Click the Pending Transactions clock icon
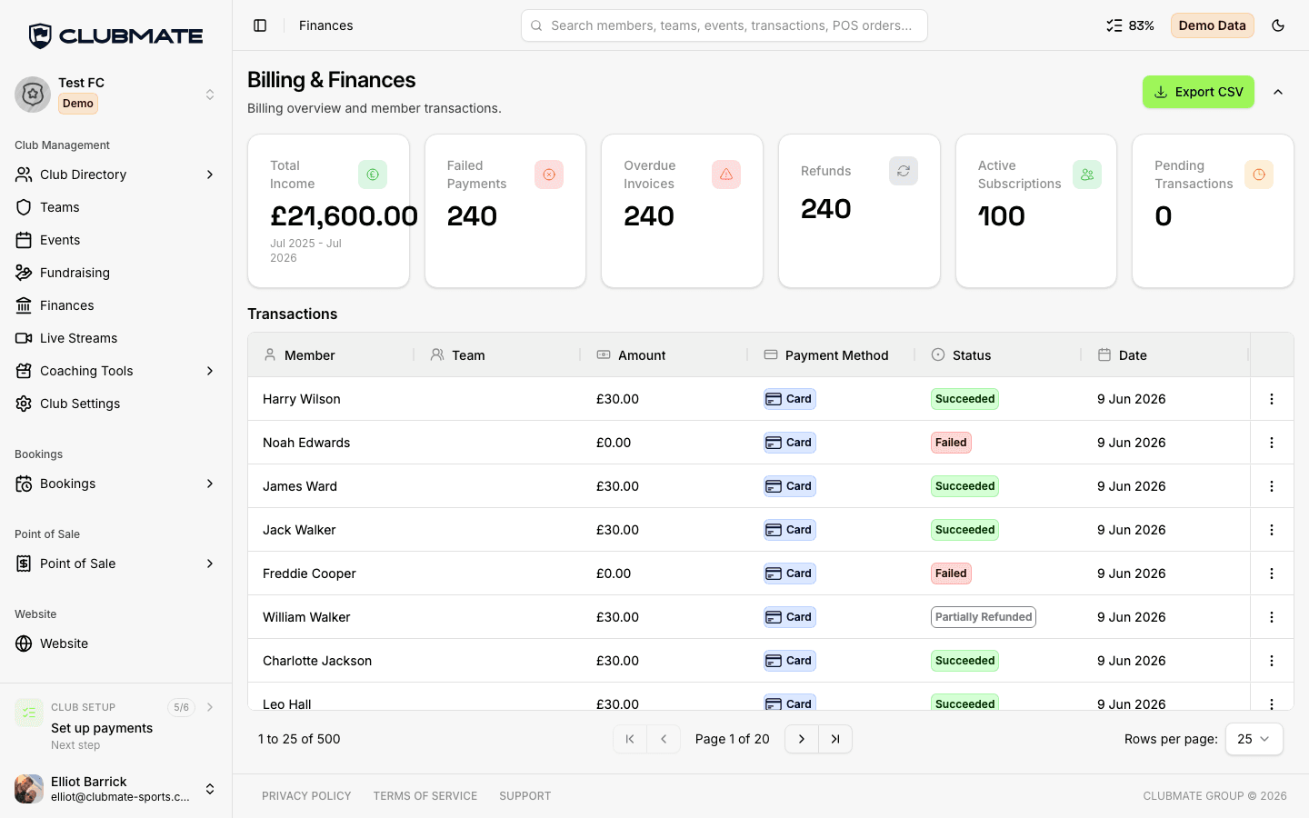The width and height of the screenshot is (1309, 818). (x=1259, y=175)
